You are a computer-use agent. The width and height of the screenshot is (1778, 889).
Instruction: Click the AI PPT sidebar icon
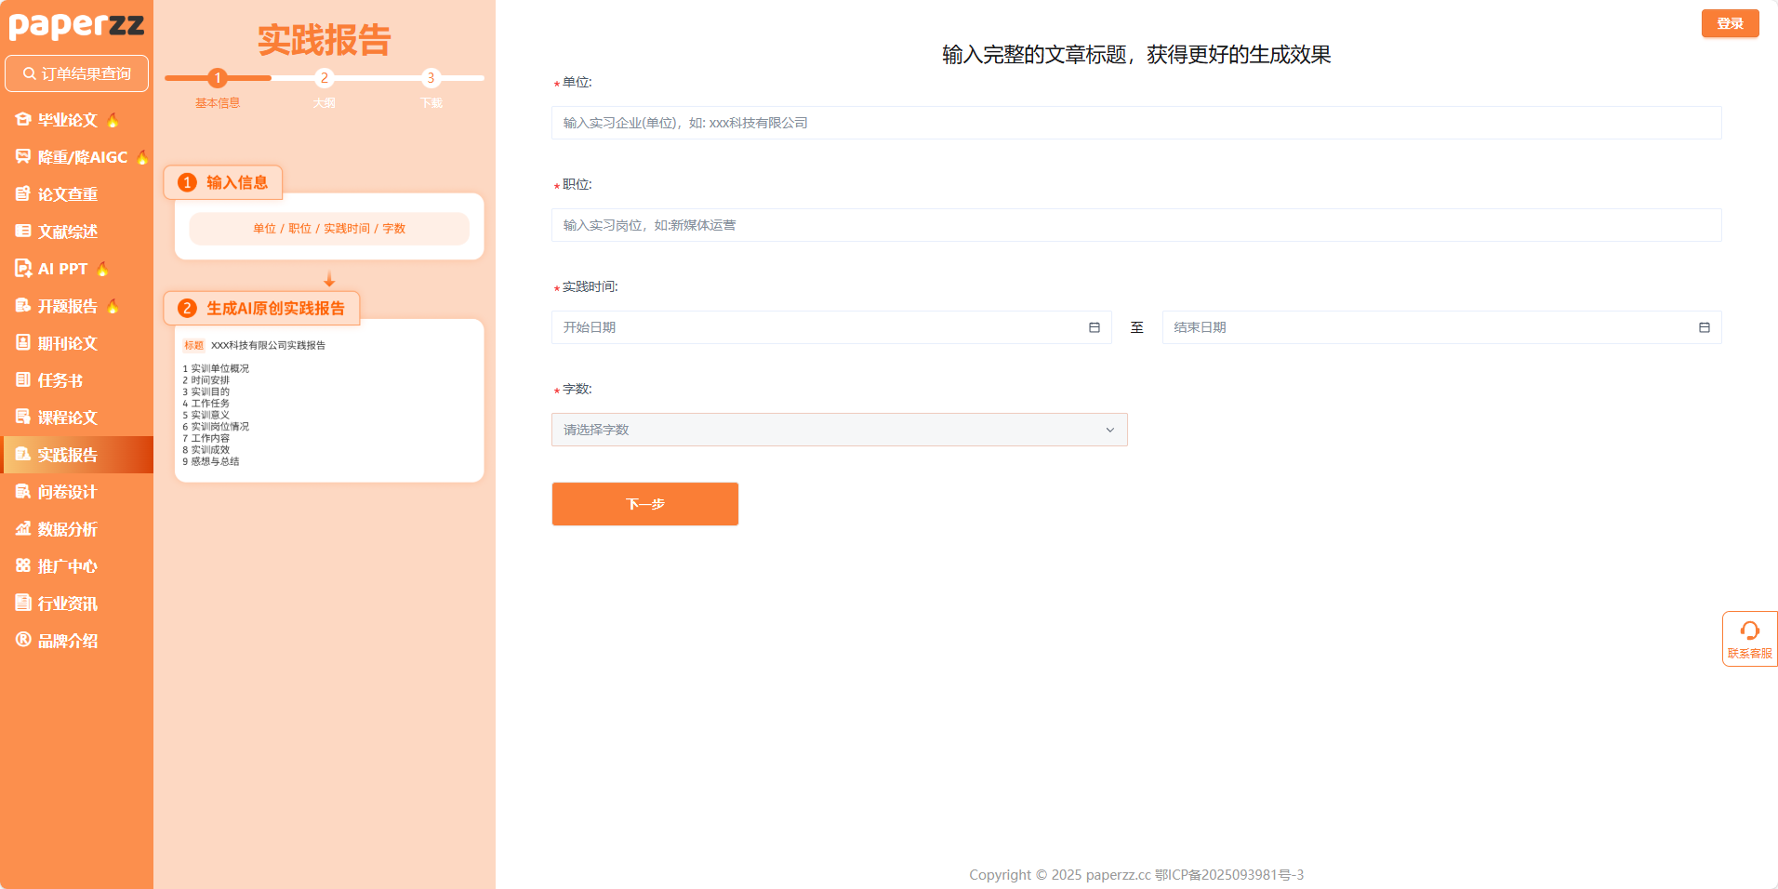point(23,268)
